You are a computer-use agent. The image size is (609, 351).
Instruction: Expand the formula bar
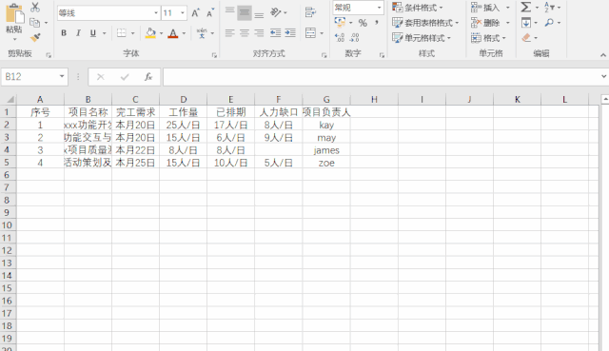(603, 76)
